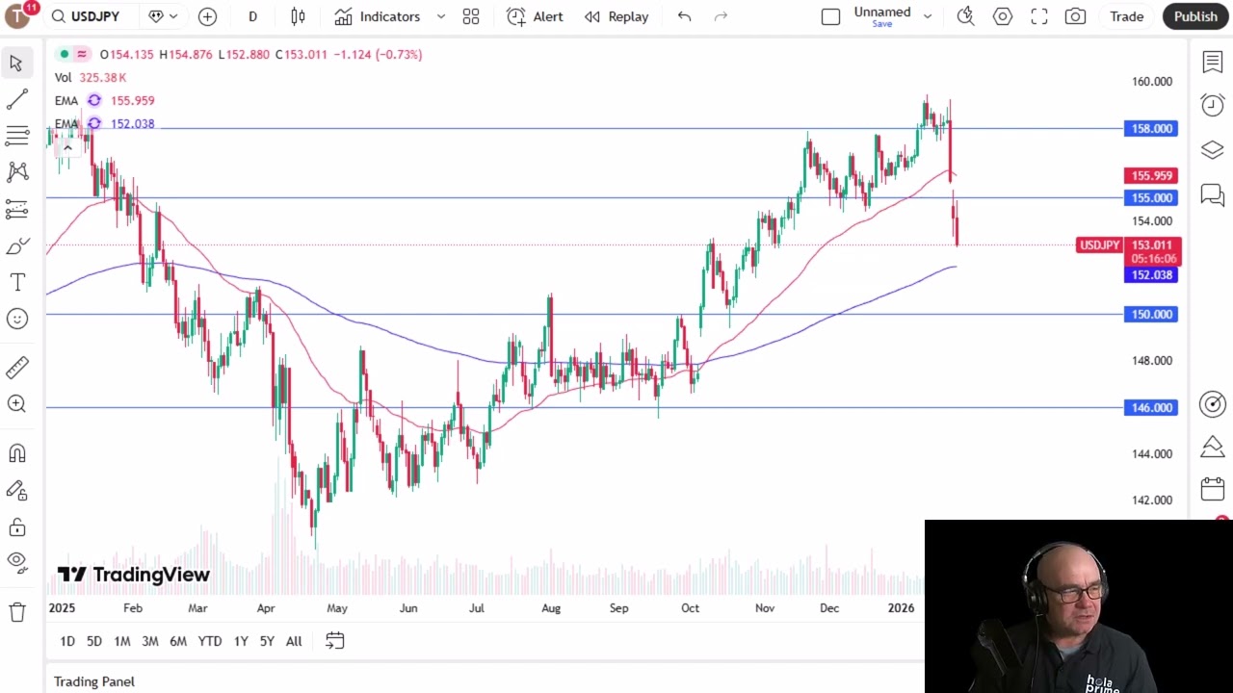Open the alerts clock panel
Screen dimensions: 1233x693
coord(1213,105)
